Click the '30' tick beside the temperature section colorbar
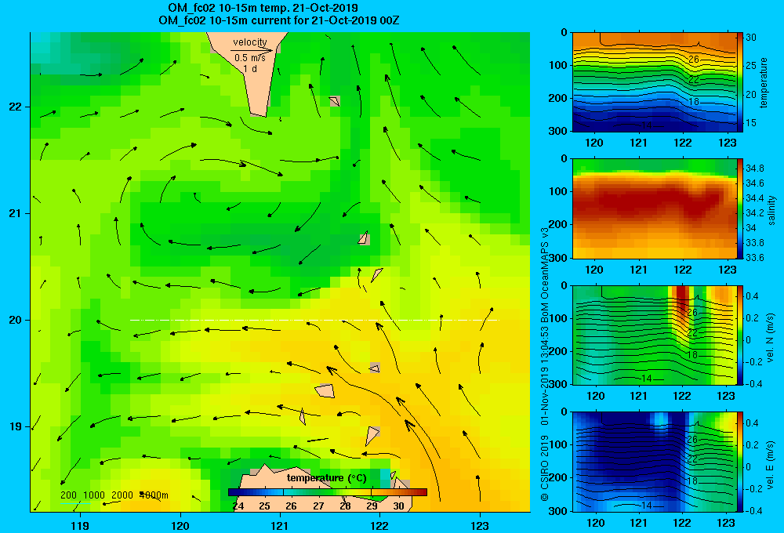 751,38
